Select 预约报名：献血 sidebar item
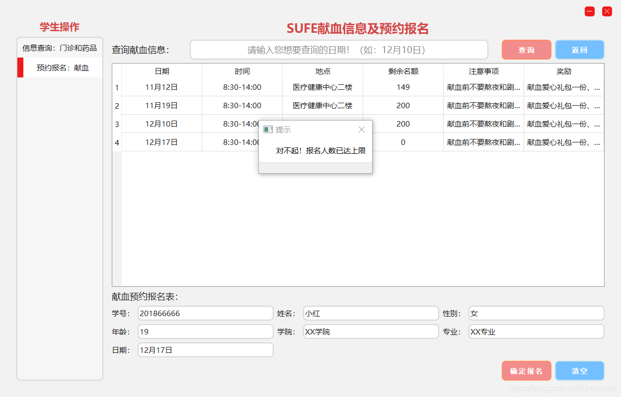 pos(60,67)
